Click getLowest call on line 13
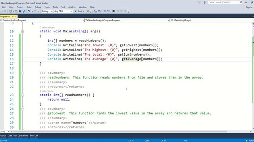 [x=129, y=45]
